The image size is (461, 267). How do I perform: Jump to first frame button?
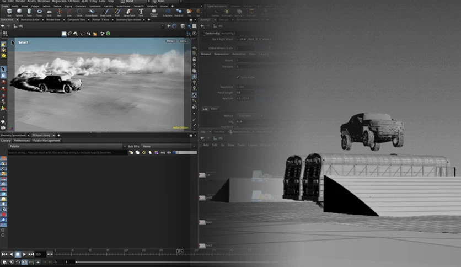pos(4,254)
